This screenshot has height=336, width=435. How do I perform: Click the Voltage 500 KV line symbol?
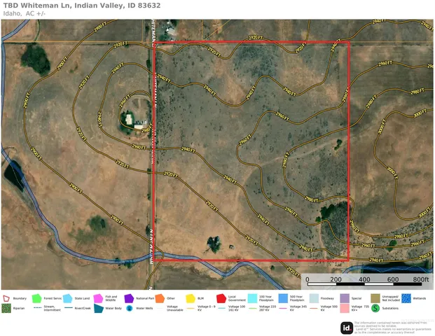tap(314, 308)
